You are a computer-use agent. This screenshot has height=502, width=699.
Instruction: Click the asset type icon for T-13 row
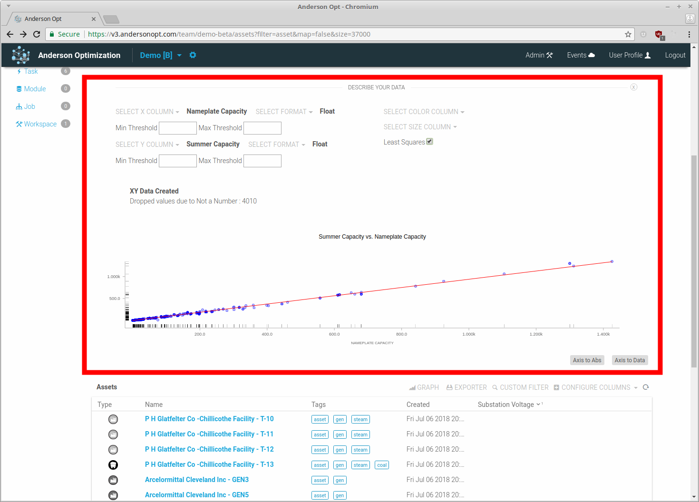point(113,465)
